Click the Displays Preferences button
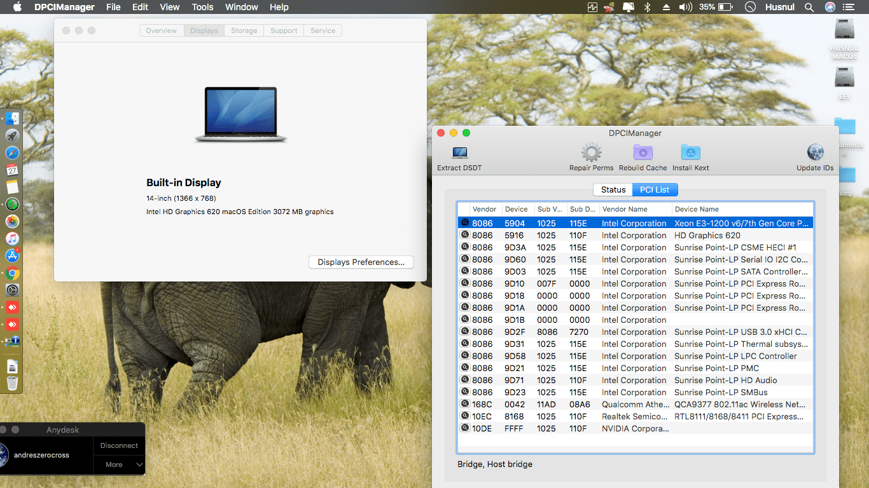Screen dimensions: 869x488 [x=361, y=262]
